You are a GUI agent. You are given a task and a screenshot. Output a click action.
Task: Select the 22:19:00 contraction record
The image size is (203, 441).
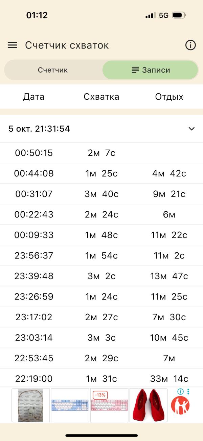[x=34, y=379]
